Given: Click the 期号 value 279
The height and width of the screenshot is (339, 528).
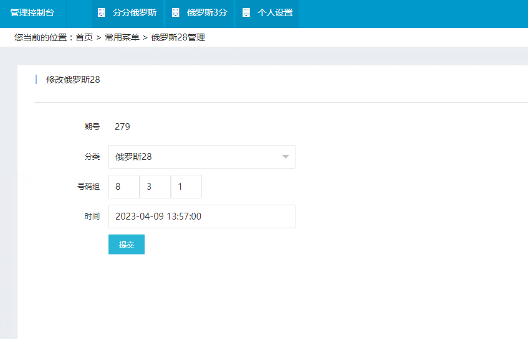Looking at the screenshot, I should pos(122,127).
